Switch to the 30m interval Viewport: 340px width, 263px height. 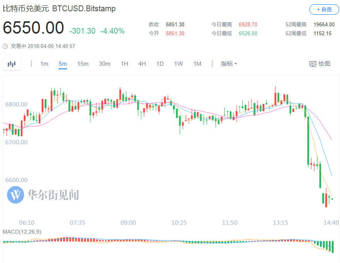104,64
